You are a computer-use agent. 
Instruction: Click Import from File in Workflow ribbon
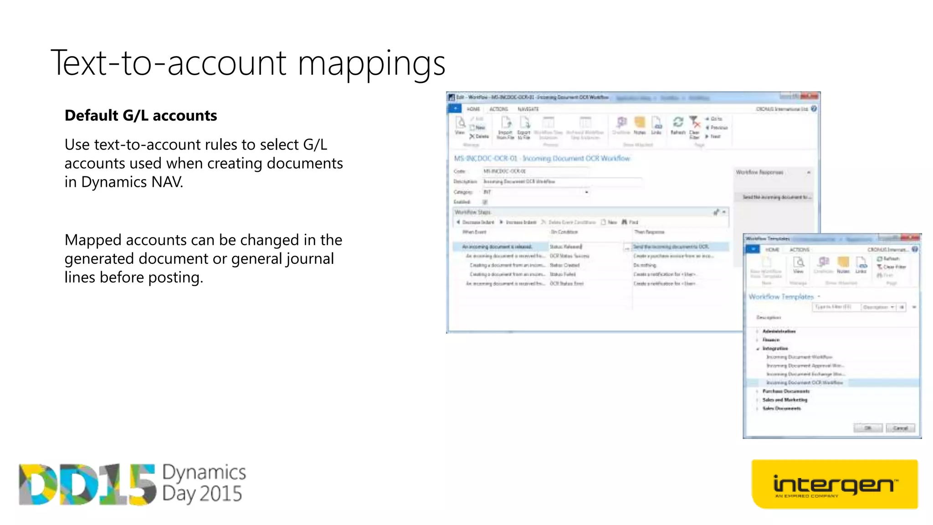[506, 128]
